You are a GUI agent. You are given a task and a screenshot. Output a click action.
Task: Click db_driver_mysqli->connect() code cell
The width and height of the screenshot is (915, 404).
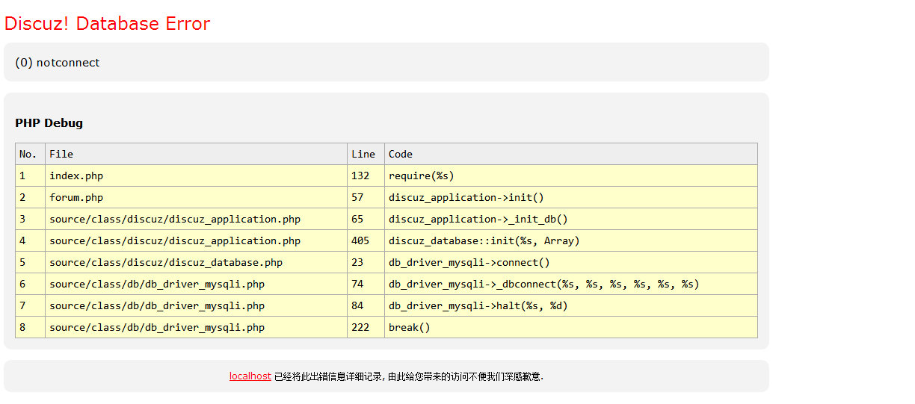coord(571,262)
